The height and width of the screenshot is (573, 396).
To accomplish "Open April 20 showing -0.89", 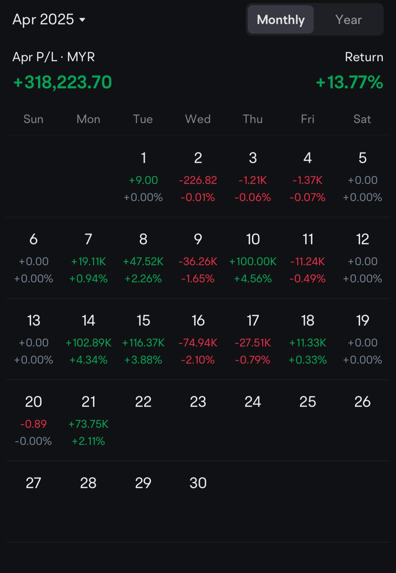I will coord(34,421).
